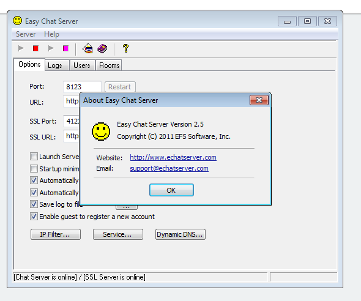The image size is (361, 301).
Task: Open the purple help book icon
Action: click(x=102, y=48)
